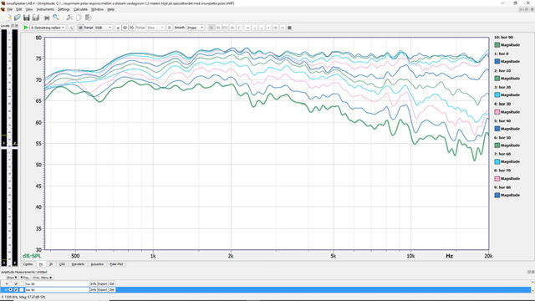Uncheck the visibility checkbox for hor 80

16,283
